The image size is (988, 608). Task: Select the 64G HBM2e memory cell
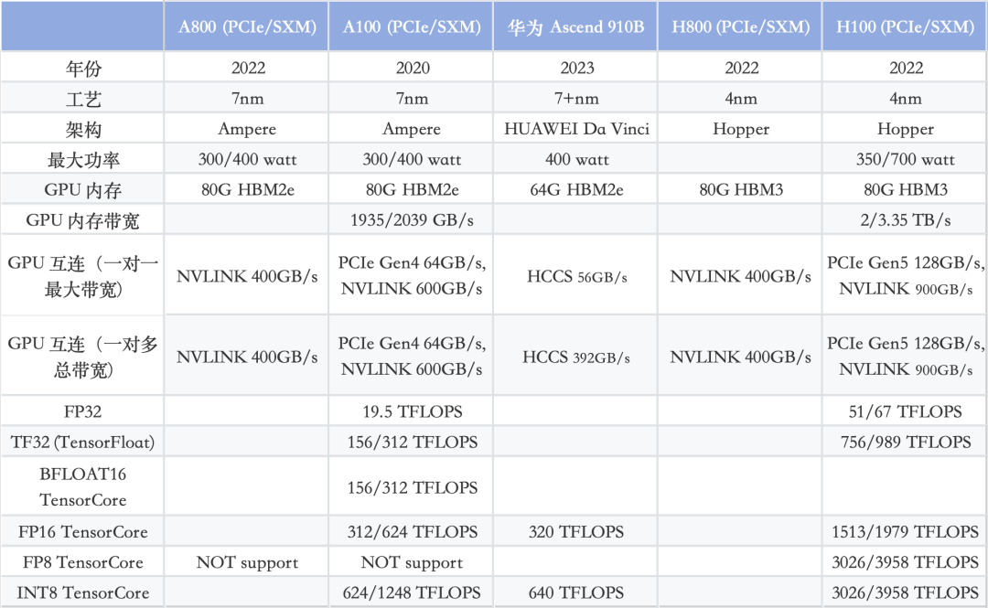pos(576,189)
